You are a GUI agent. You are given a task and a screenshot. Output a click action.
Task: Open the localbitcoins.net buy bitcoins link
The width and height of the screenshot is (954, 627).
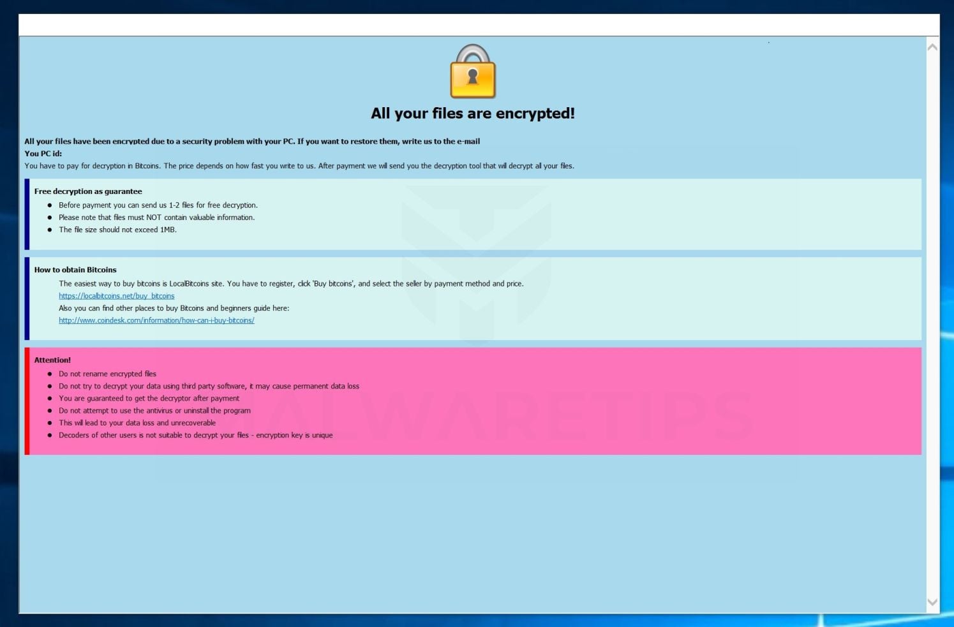(x=117, y=296)
